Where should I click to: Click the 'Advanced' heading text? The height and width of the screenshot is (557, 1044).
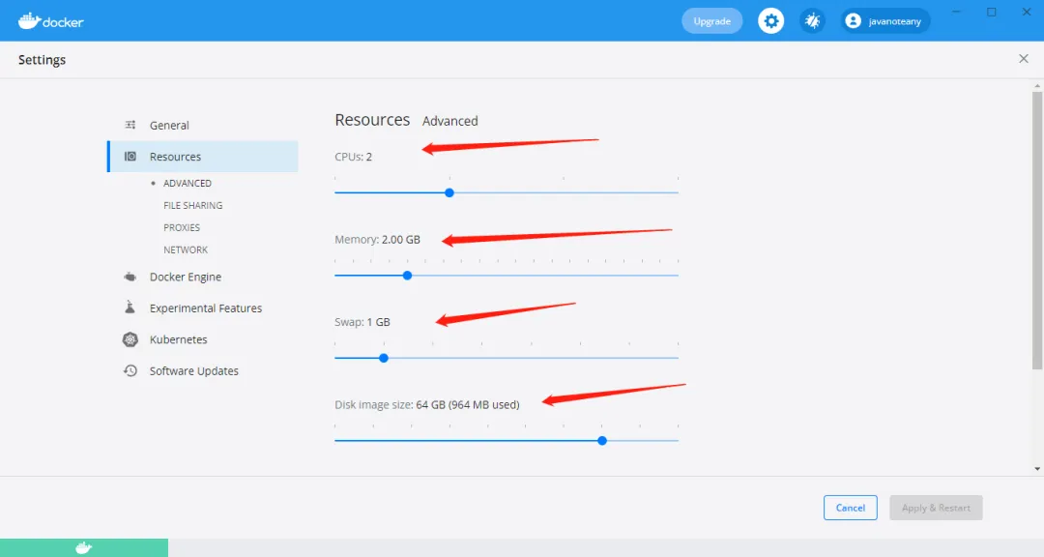(450, 121)
